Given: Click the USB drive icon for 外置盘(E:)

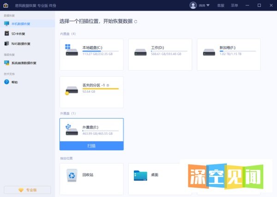Looking at the screenshot, I should [72, 130].
